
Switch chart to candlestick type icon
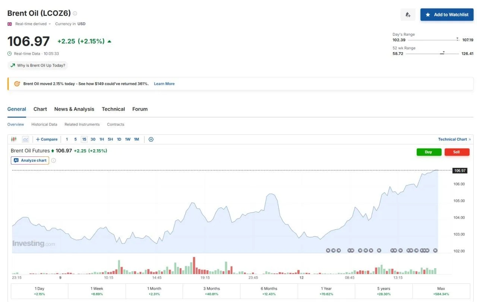pos(14,139)
